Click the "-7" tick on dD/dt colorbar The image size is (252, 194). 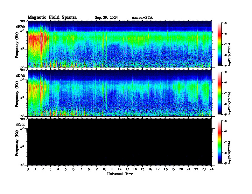coord(225,93)
